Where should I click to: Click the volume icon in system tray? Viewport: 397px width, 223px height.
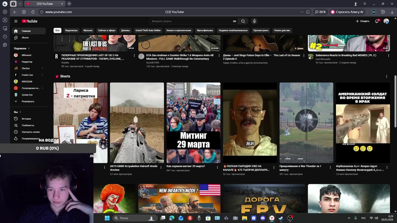(376, 218)
